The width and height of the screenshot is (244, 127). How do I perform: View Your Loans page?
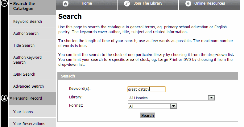23,112
